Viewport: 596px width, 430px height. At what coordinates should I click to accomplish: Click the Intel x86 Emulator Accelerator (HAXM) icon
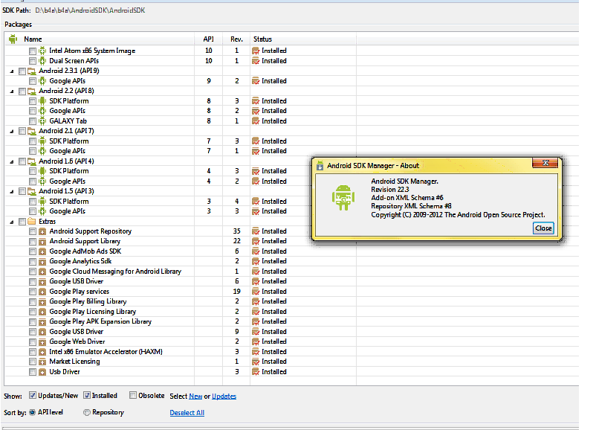click(42, 352)
